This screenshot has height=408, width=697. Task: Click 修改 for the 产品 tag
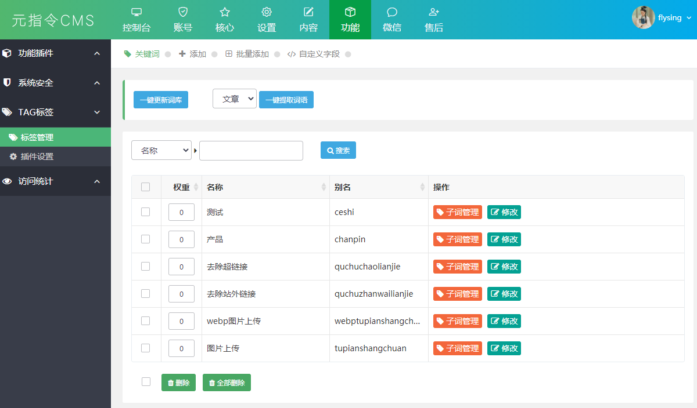pyautogui.click(x=504, y=239)
